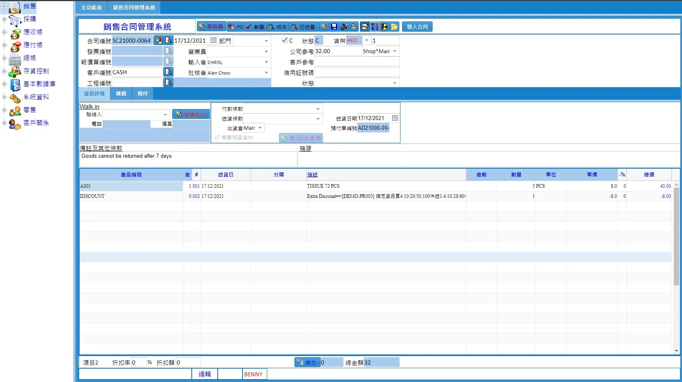Image resolution: width=682 pixels, height=382 pixels.
Task: Open the calendar picker beside contract date
Action: [213, 41]
